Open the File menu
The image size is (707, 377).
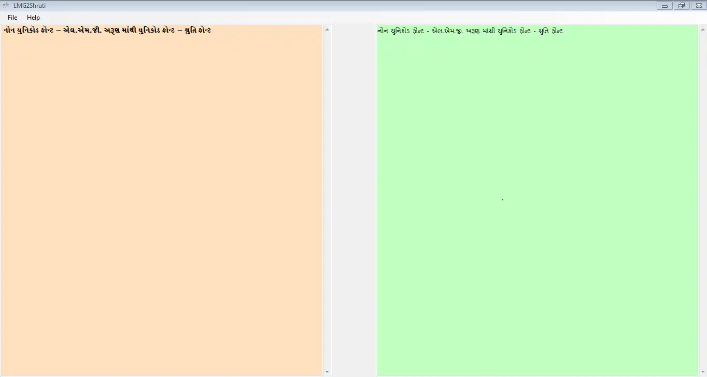12,18
